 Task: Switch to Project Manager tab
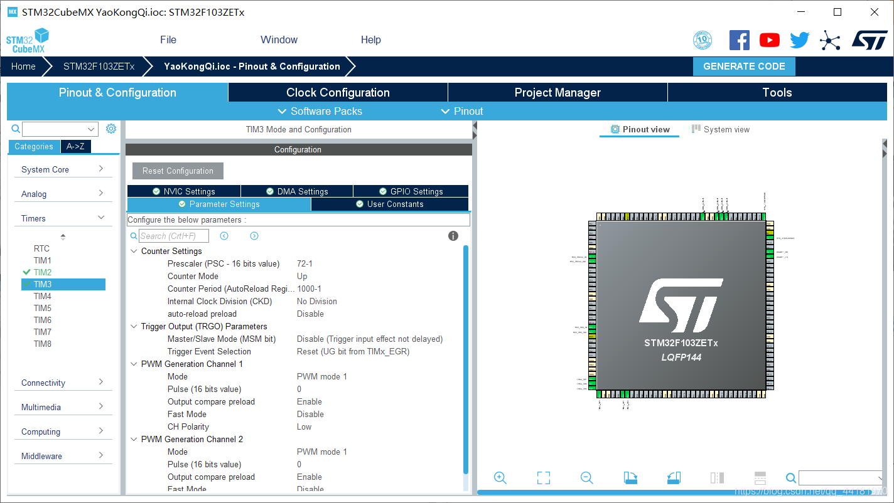(557, 92)
